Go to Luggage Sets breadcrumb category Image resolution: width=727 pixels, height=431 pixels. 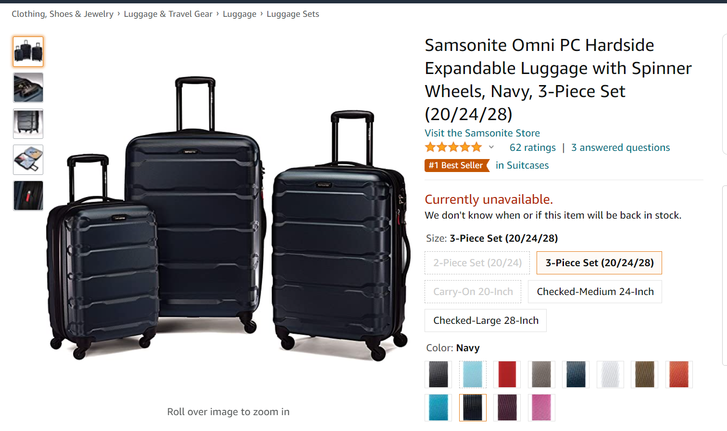coord(293,14)
